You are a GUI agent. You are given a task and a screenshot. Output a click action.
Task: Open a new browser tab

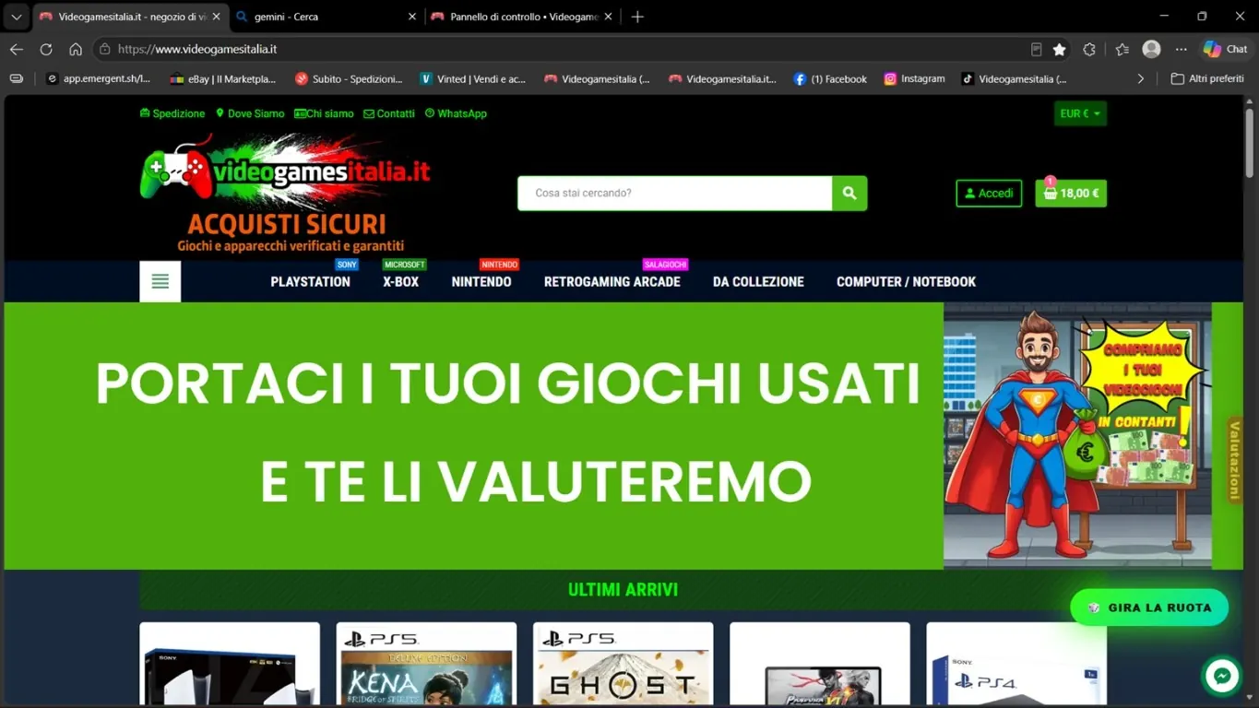click(x=637, y=17)
